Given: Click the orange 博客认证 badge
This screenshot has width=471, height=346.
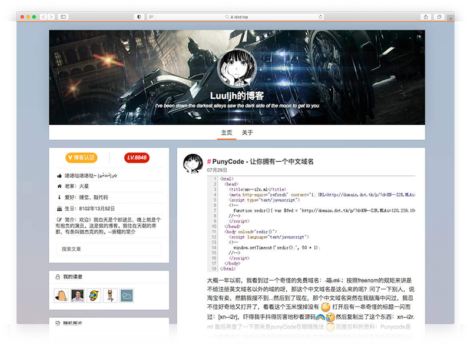Looking at the screenshot, I should click(81, 157).
